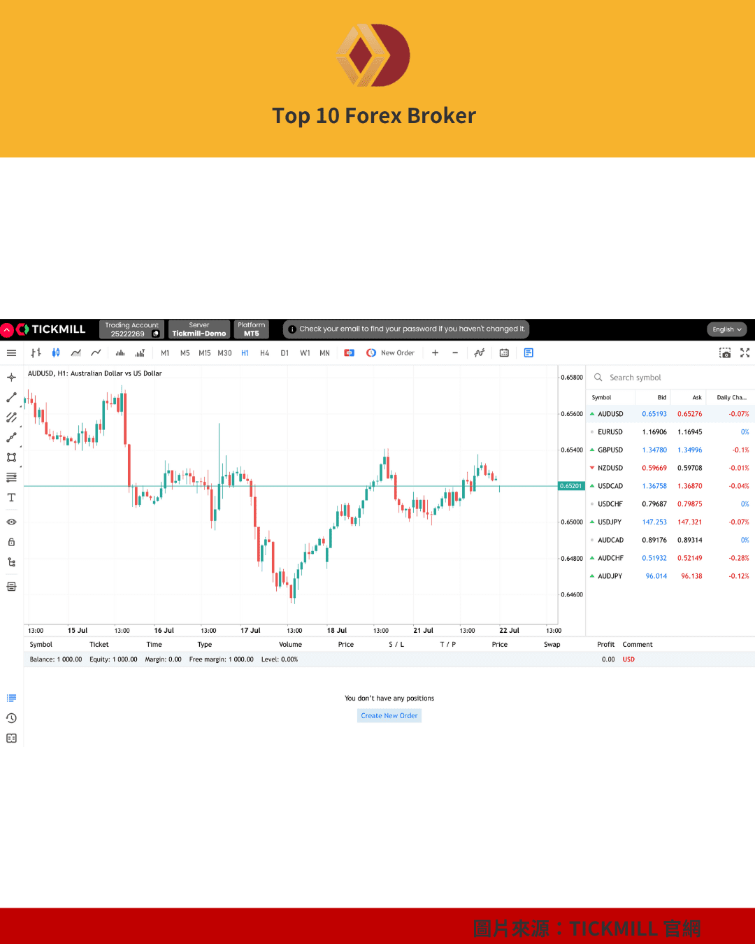The width and height of the screenshot is (755, 944).
Task: Open the economic calendar icon
Action: [504, 352]
